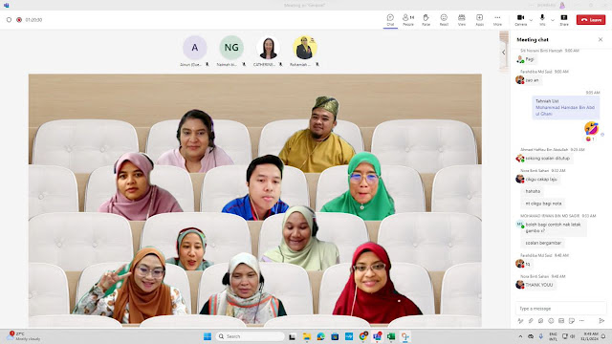
Task: Click the mention link Muhammad Hamdan
Action: click(565, 111)
